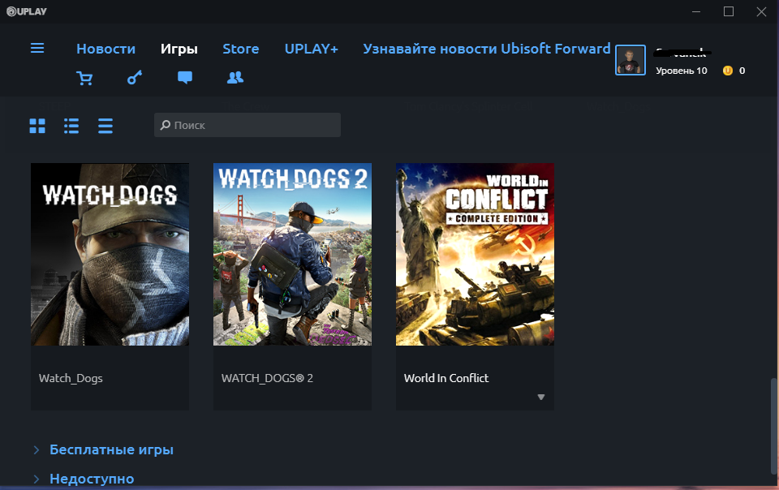Open the friends list icon

(x=235, y=77)
